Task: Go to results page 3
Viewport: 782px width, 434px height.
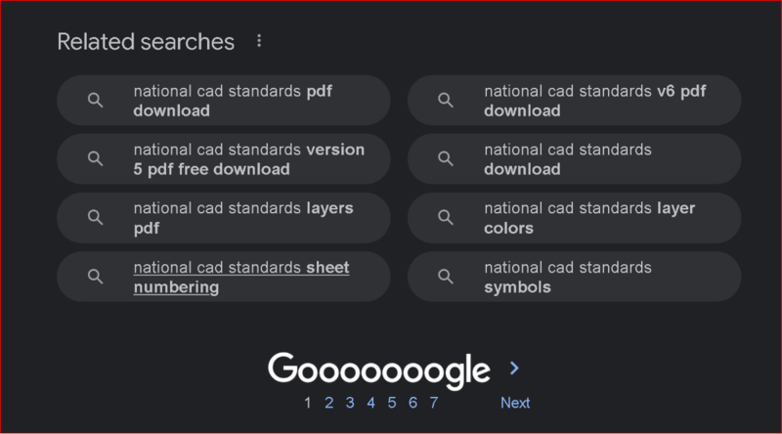Action: [x=350, y=403]
